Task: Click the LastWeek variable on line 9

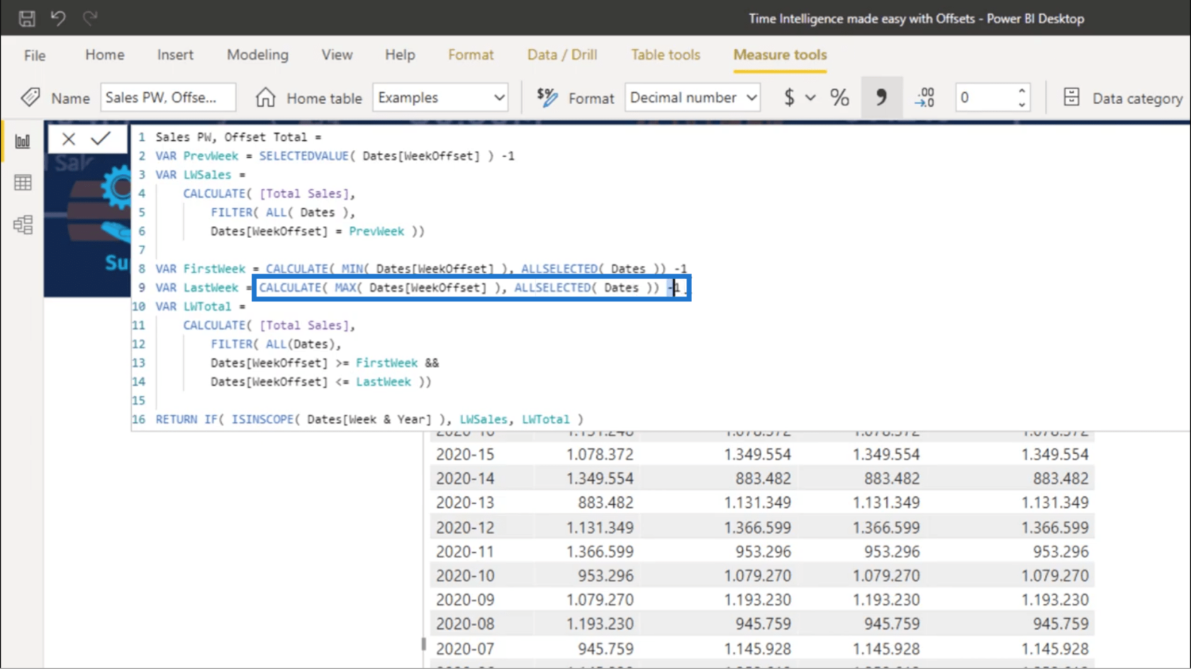Action: click(211, 287)
